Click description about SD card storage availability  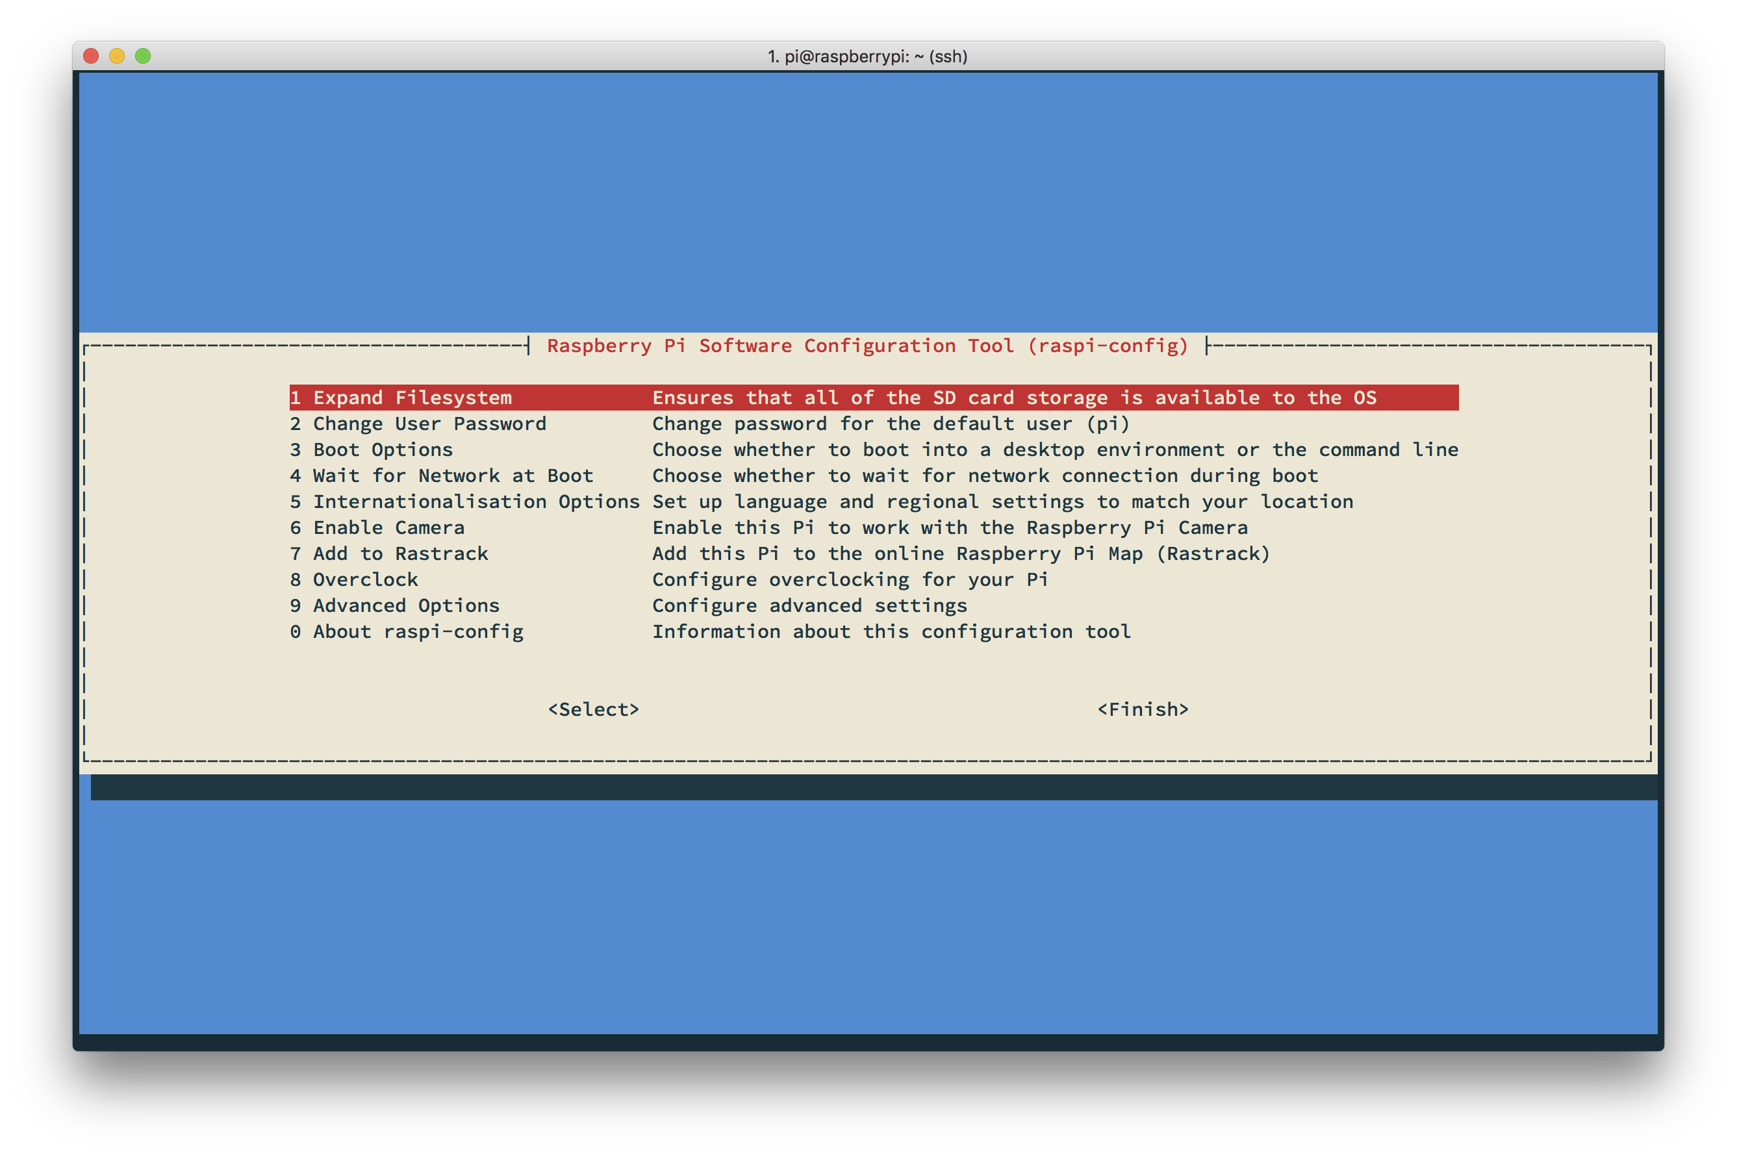pyautogui.click(x=1015, y=398)
